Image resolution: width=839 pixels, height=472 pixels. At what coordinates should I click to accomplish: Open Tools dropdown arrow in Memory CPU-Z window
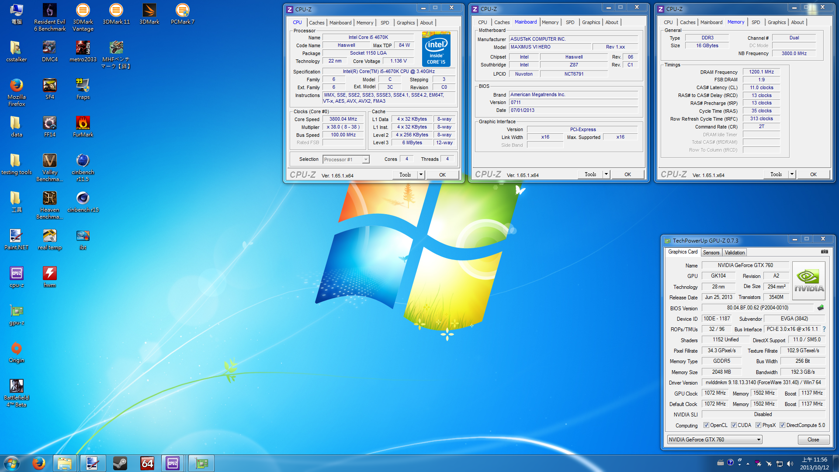click(x=792, y=174)
